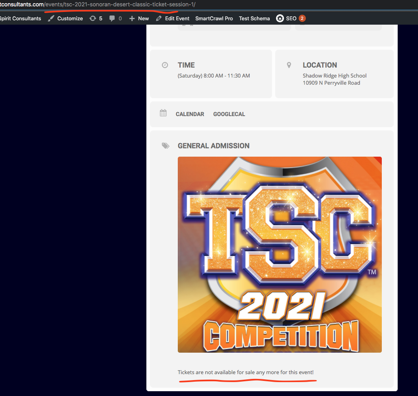This screenshot has height=396, width=418.
Task: Click the calendar grid icon
Action: click(163, 113)
